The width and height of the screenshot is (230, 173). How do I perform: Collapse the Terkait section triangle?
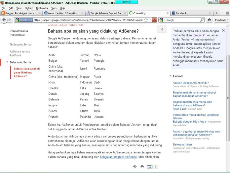click(171, 76)
